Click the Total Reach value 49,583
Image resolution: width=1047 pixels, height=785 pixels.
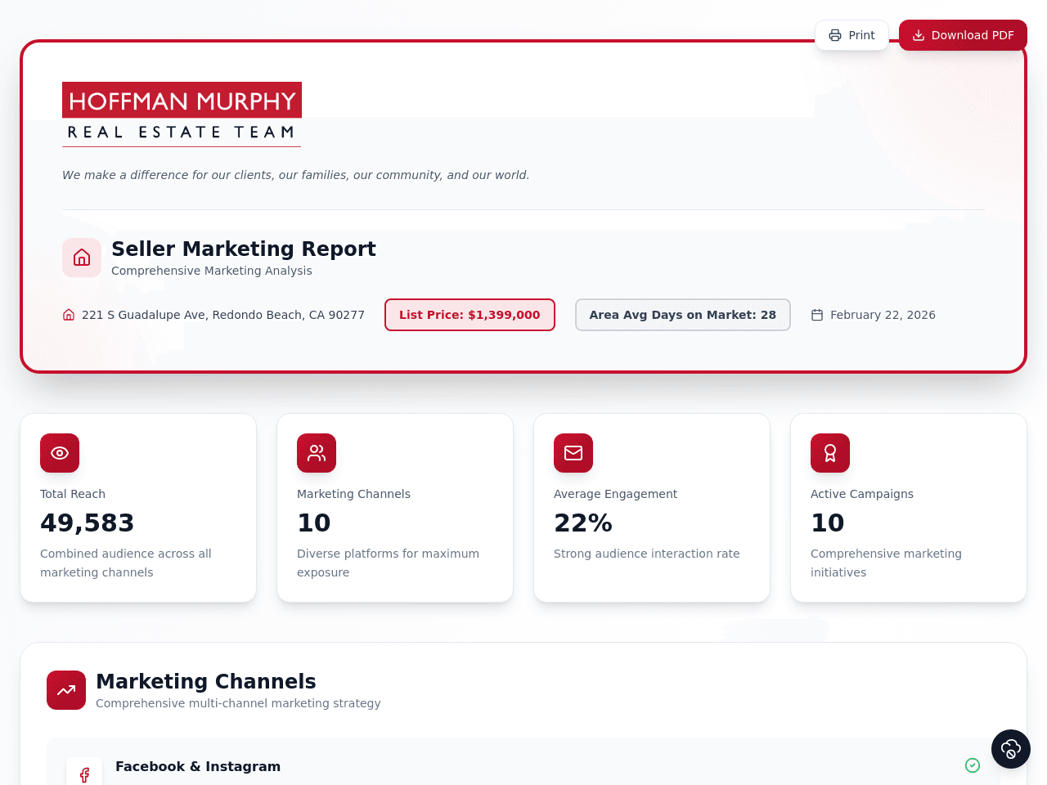point(87,523)
